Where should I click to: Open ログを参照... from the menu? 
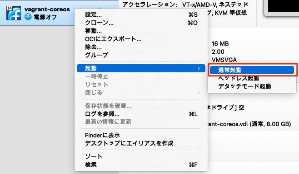[141, 114]
